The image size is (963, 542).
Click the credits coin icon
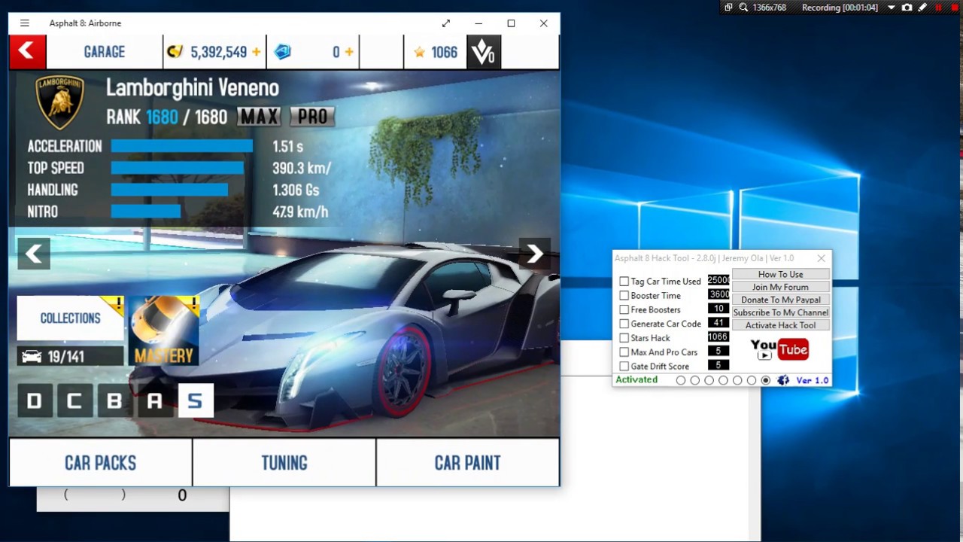pyautogui.click(x=175, y=52)
